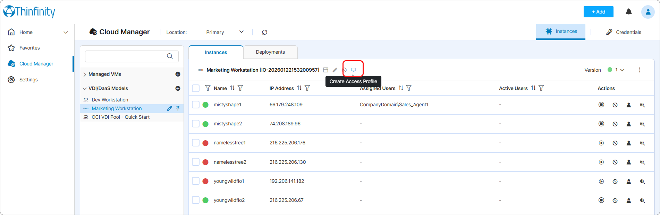Click the Create Access Profile monitor icon

pyautogui.click(x=353, y=70)
